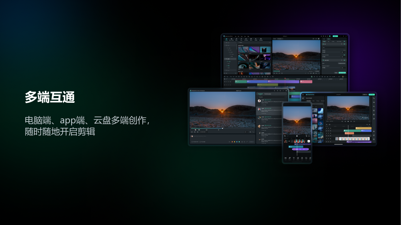Tap the Trim icon on the phone's bottom bar

pos(286,158)
